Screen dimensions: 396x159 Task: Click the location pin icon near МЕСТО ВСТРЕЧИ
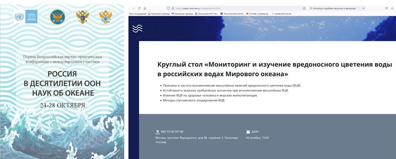157,132
